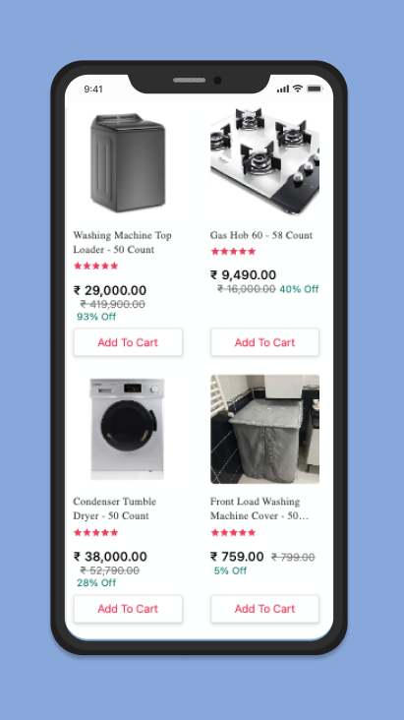Viewport: 404px width, 720px height.
Task: Add Condenser Tumble Dryer to cart
Action: 128,609
